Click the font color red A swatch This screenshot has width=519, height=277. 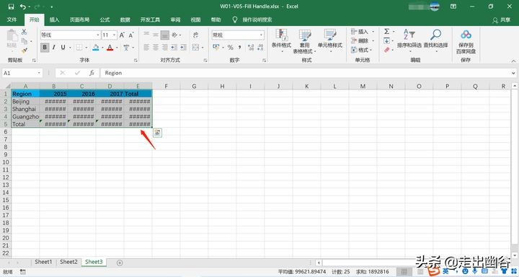coord(110,48)
